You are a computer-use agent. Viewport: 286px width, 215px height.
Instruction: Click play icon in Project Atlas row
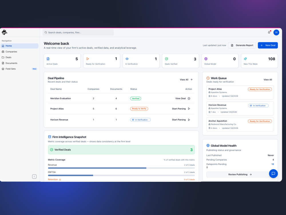[x=189, y=109]
